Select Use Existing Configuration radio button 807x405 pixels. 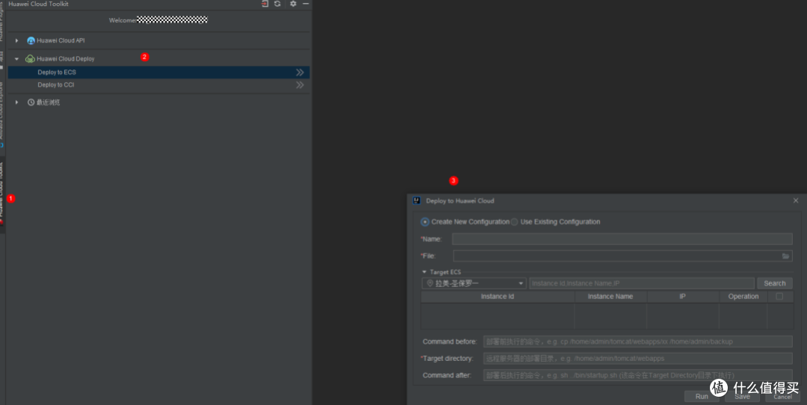[x=514, y=222]
